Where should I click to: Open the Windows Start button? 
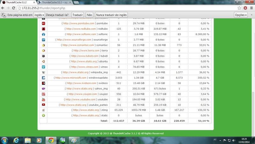pyautogui.click(x=4, y=140)
